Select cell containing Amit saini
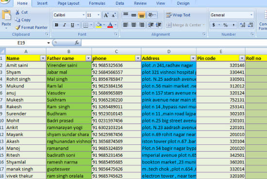267x179 pixels. pos(26,65)
